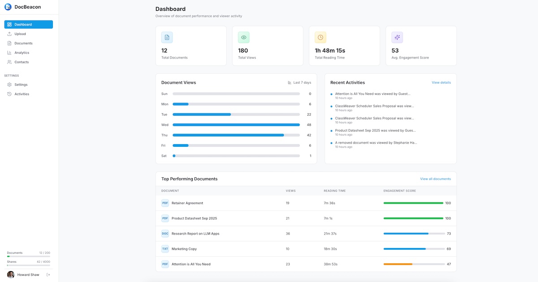The width and height of the screenshot is (538, 282).
Task: Click the Views column header
Action: pyautogui.click(x=291, y=191)
